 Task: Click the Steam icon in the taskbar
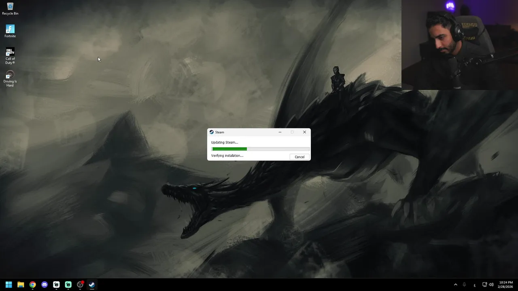coord(92,285)
